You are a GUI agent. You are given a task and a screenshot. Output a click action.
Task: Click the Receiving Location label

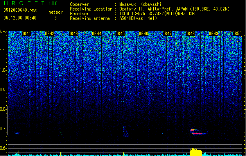pyautogui.click(x=91, y=9)
